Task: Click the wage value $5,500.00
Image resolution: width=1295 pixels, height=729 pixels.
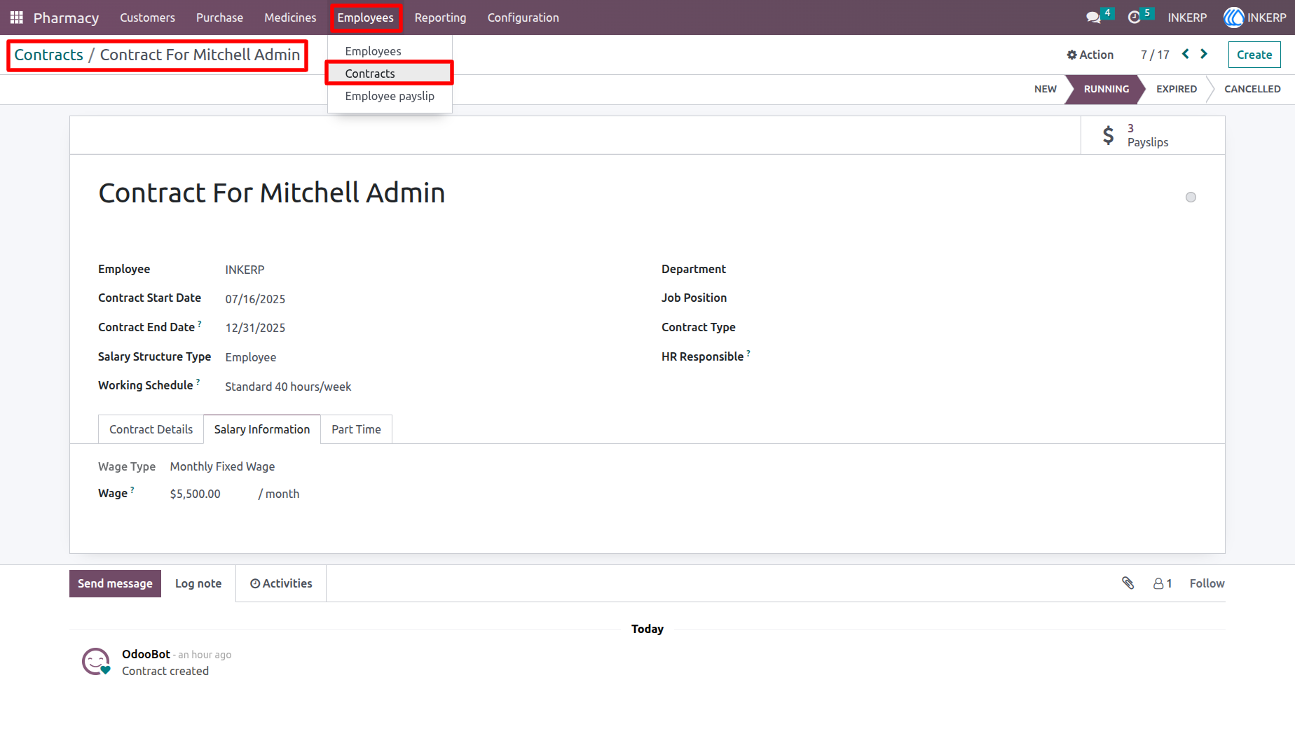Action: pos(195,494)
